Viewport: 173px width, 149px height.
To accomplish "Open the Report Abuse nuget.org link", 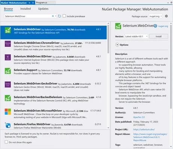I will [x=150, y=137].
